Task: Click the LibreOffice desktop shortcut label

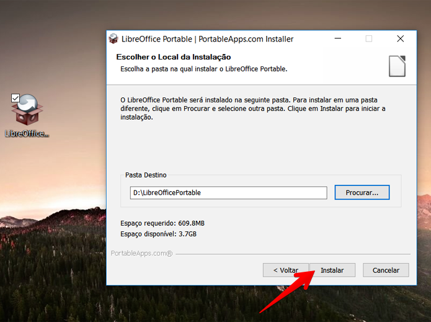Action: tap(27, 133)
